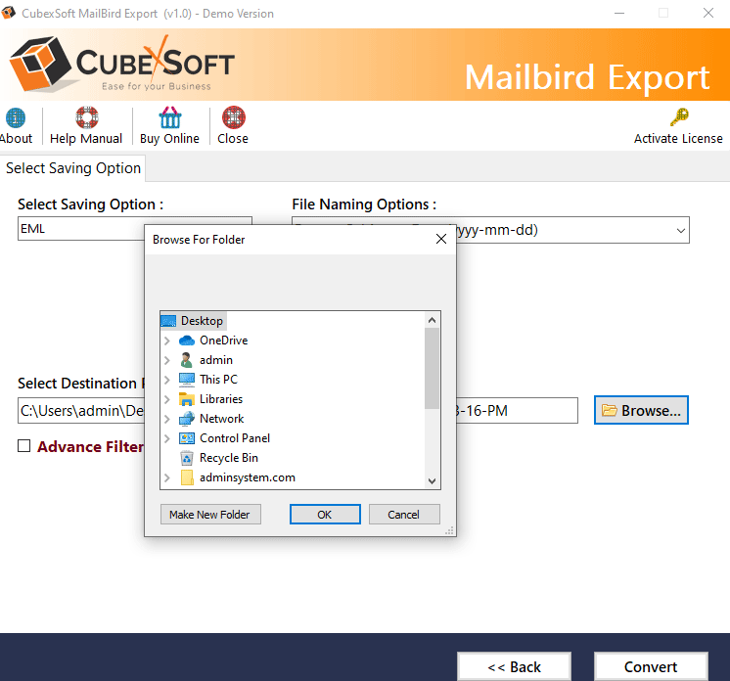730x681 pixels.
Task: Click the folder tree scrollbar thumb
Action: pos(433,368)
